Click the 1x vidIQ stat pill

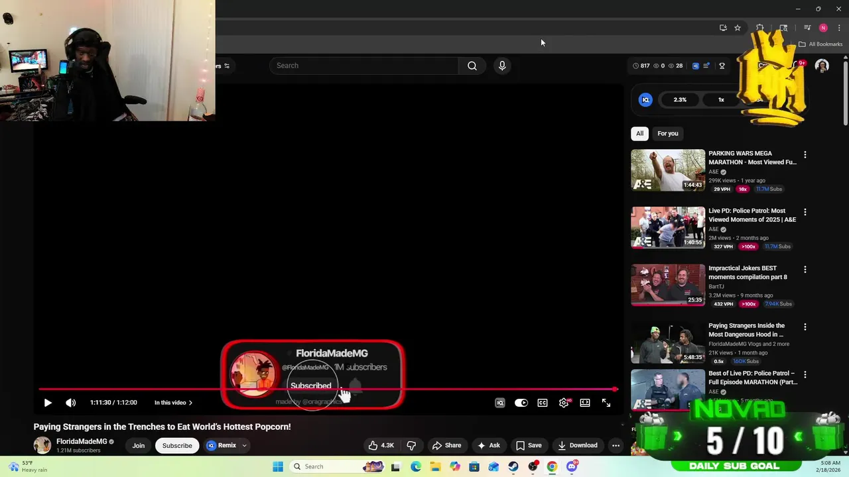[x=721, y=99]
